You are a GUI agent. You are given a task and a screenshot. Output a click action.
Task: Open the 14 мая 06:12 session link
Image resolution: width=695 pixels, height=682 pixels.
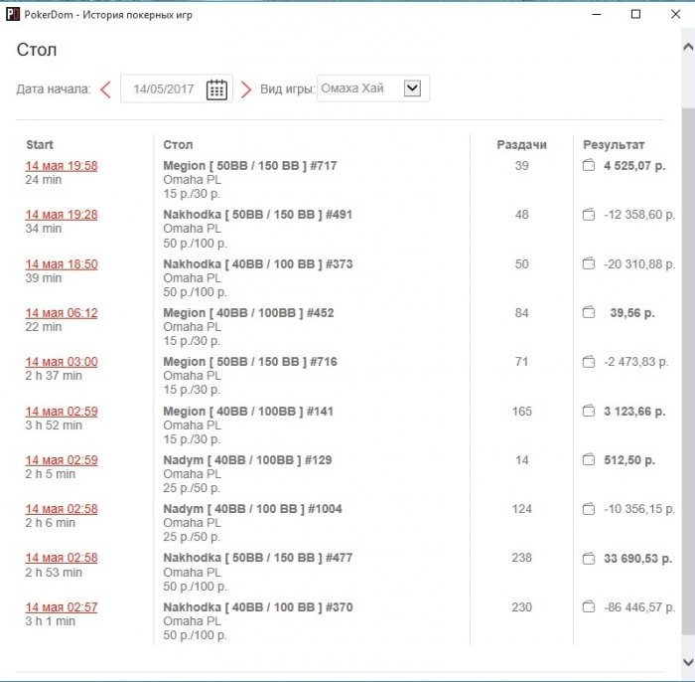click(62, 313)
